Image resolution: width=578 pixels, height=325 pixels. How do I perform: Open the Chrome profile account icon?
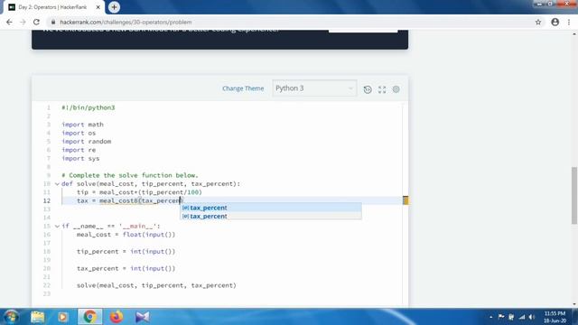tap(555, 22)
